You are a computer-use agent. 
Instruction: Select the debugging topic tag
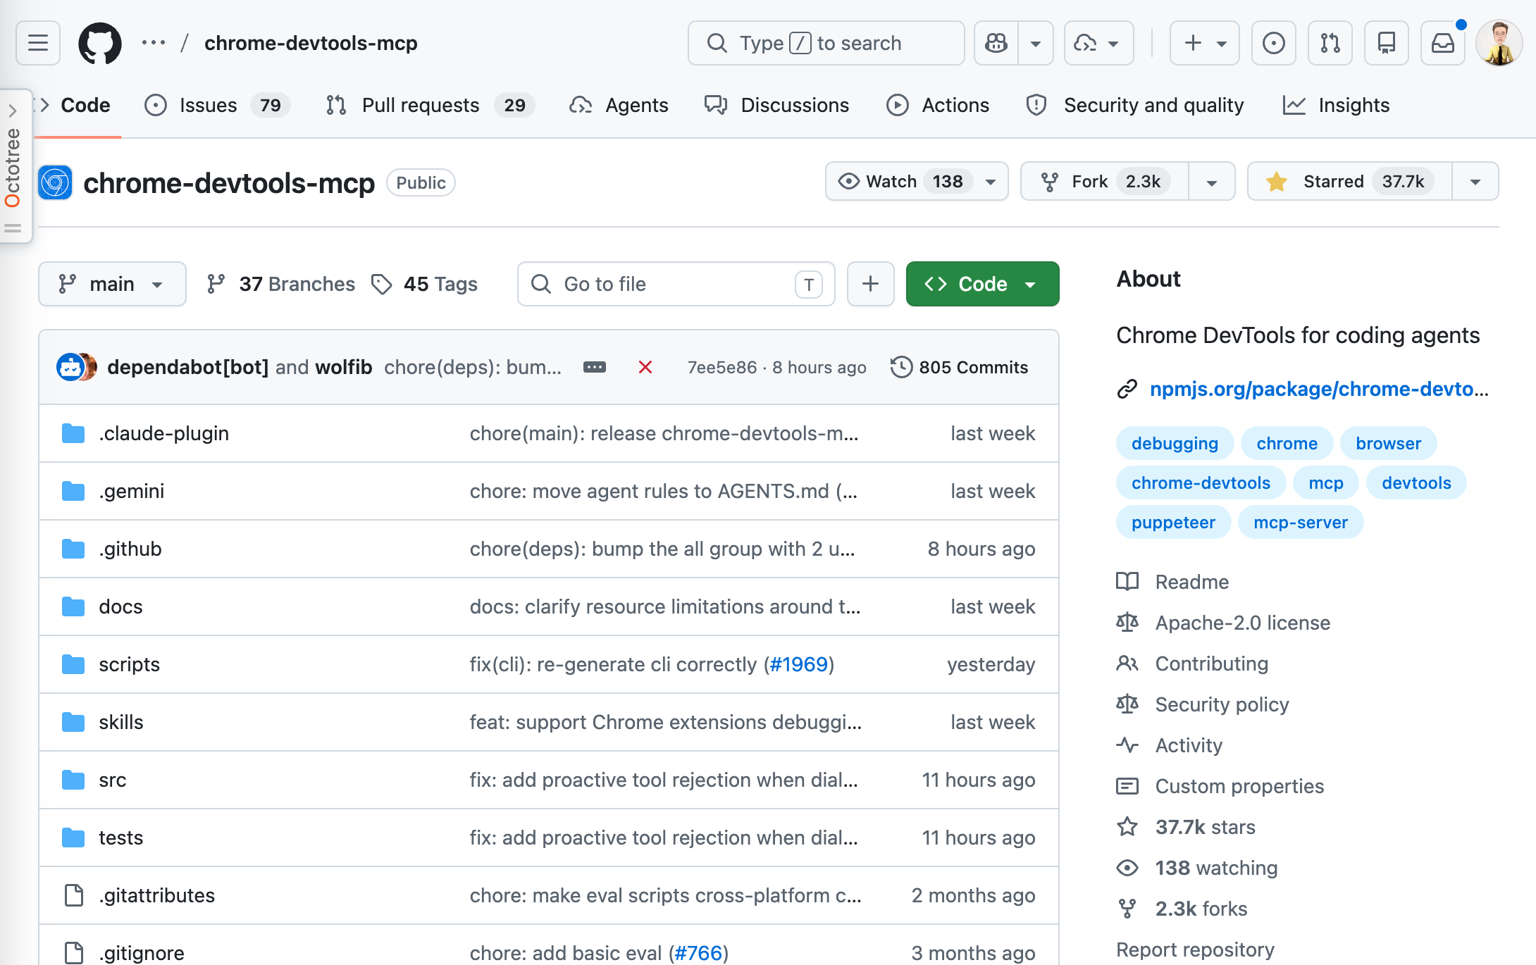[x=1175, y=443]
